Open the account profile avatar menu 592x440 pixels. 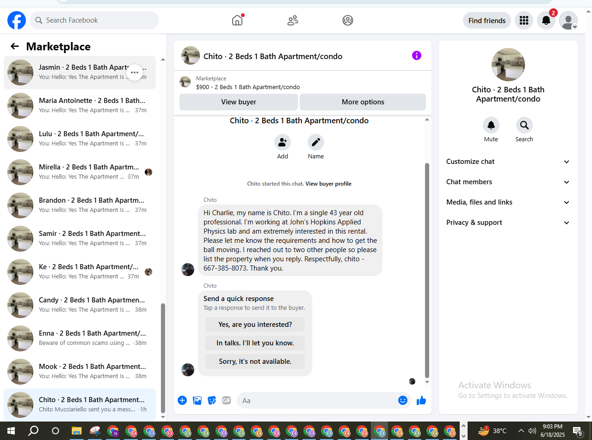pos(568,20)
